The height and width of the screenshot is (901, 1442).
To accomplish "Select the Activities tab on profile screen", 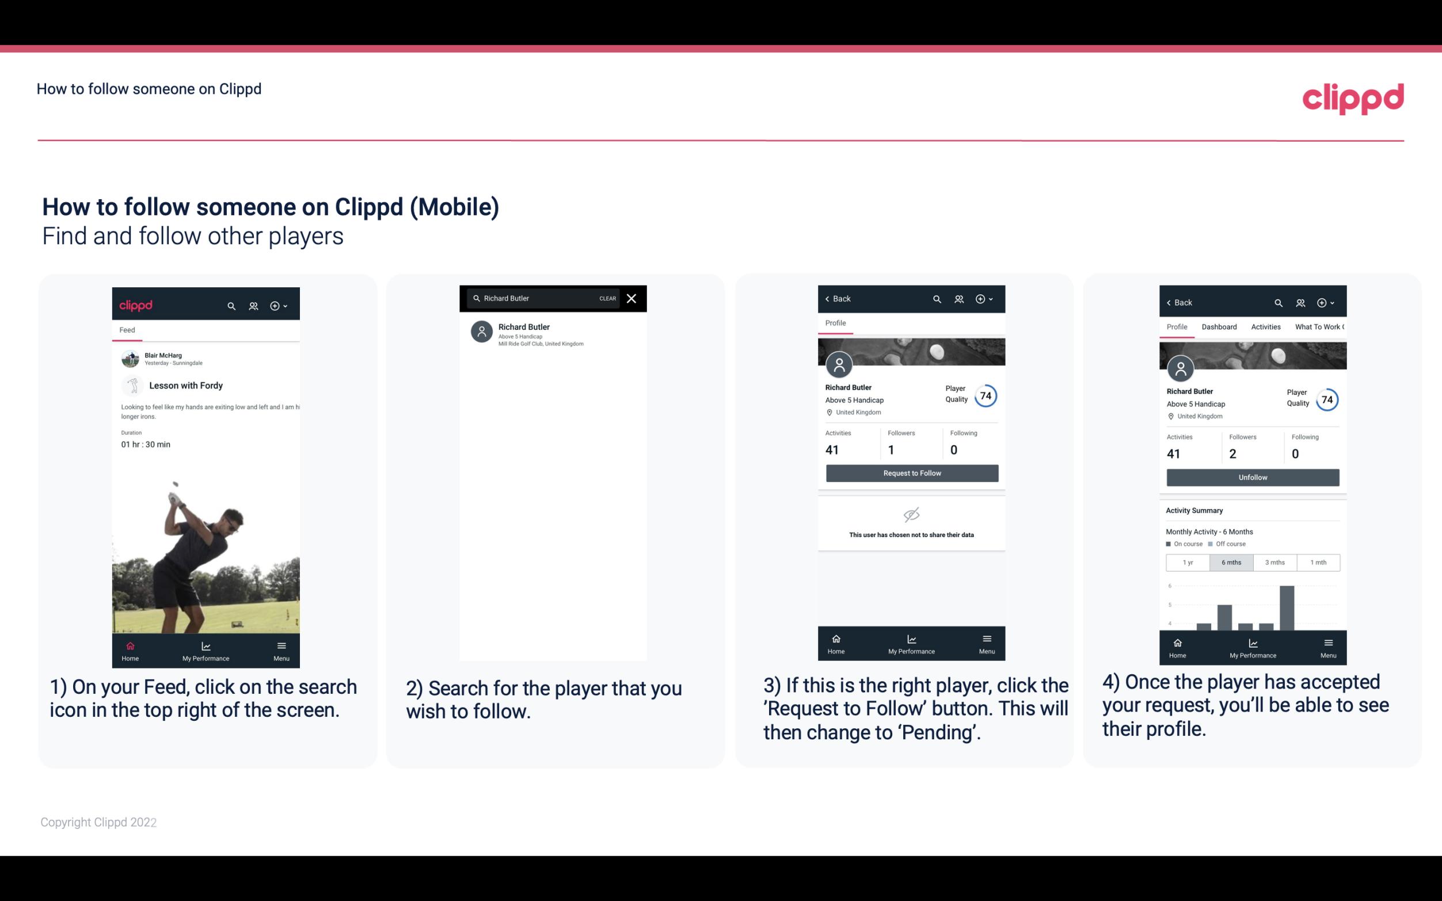I will (x=1266, y=327).
